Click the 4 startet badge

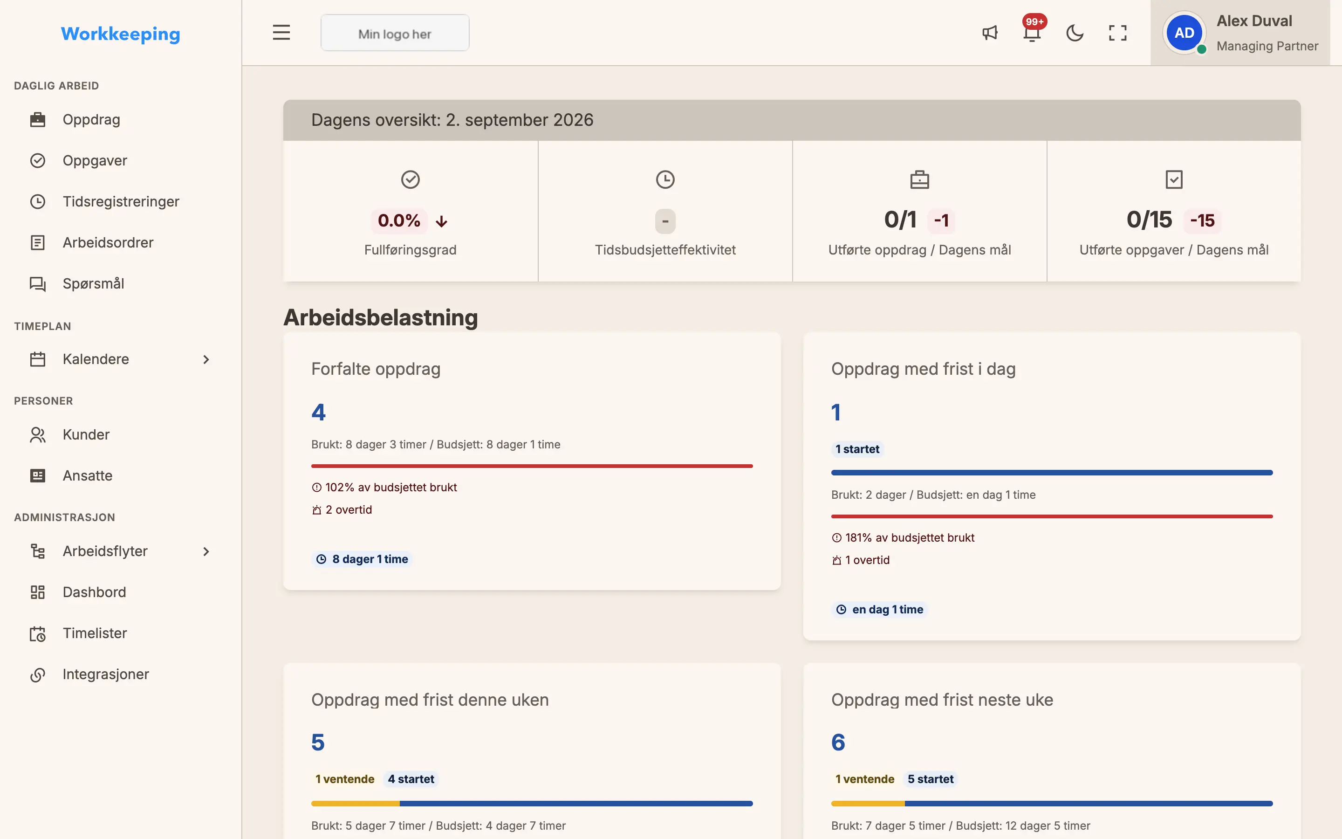point(411,778)
